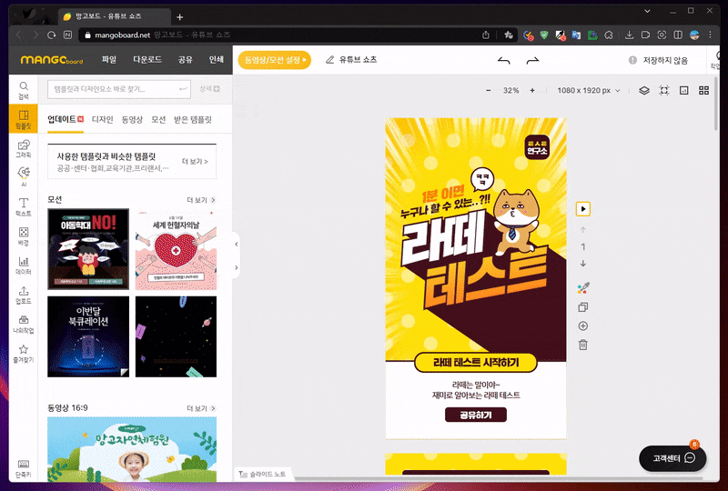Open the browser three-dot menu
The image size is (728, 491).
710,35
